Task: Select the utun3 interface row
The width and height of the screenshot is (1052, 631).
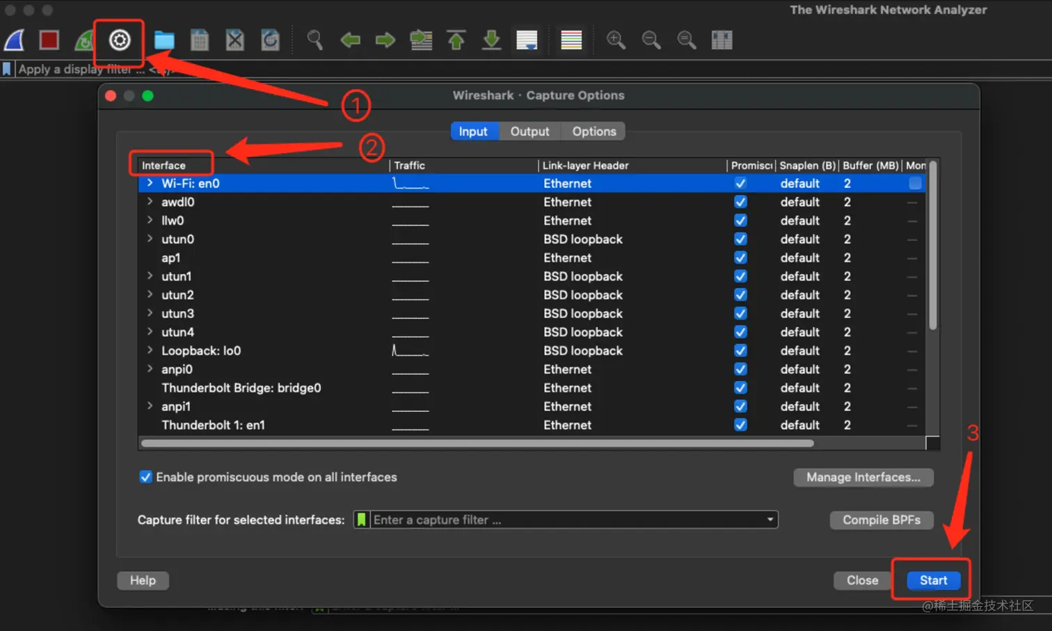Action: click(x=532, y=313)
